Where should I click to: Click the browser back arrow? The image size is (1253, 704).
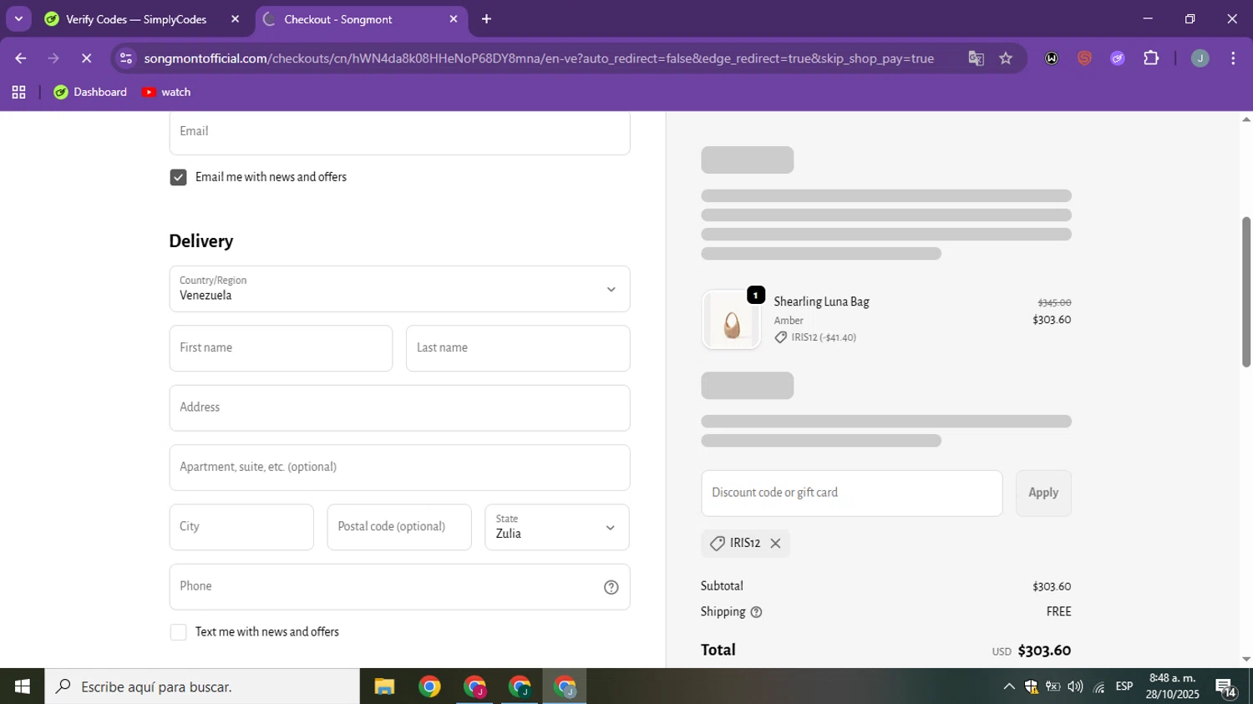pyautogui.click(x=21, y=58)
